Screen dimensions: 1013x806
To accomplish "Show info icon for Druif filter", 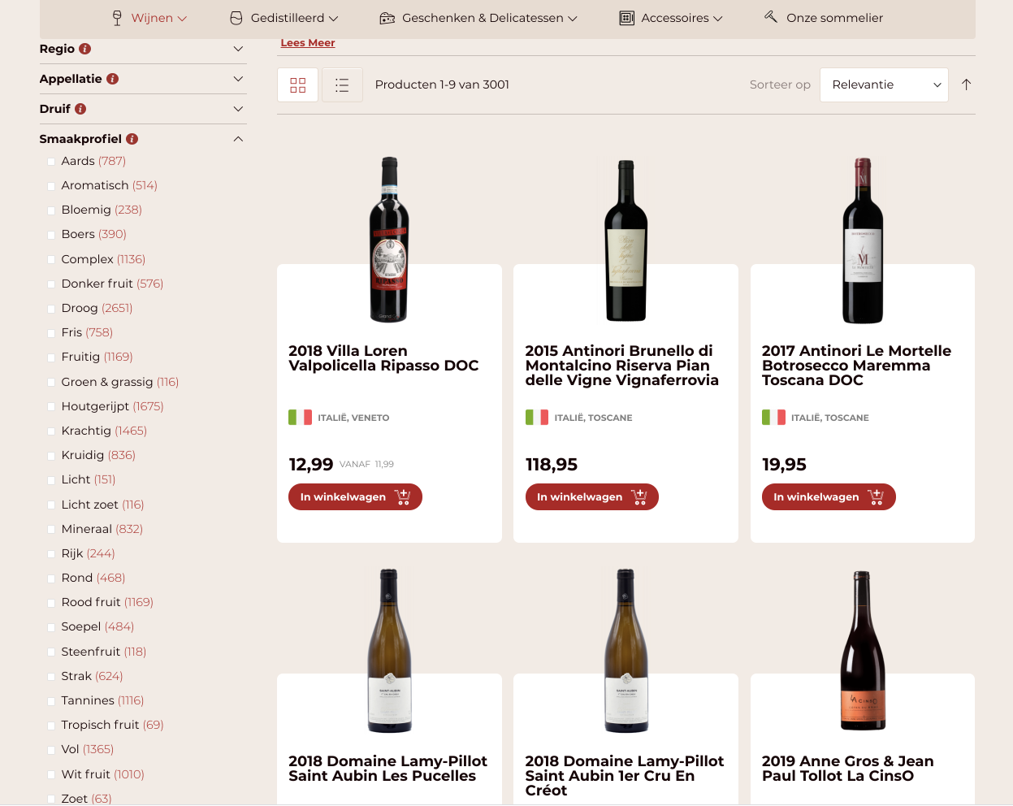I will [x=80, y=109].
